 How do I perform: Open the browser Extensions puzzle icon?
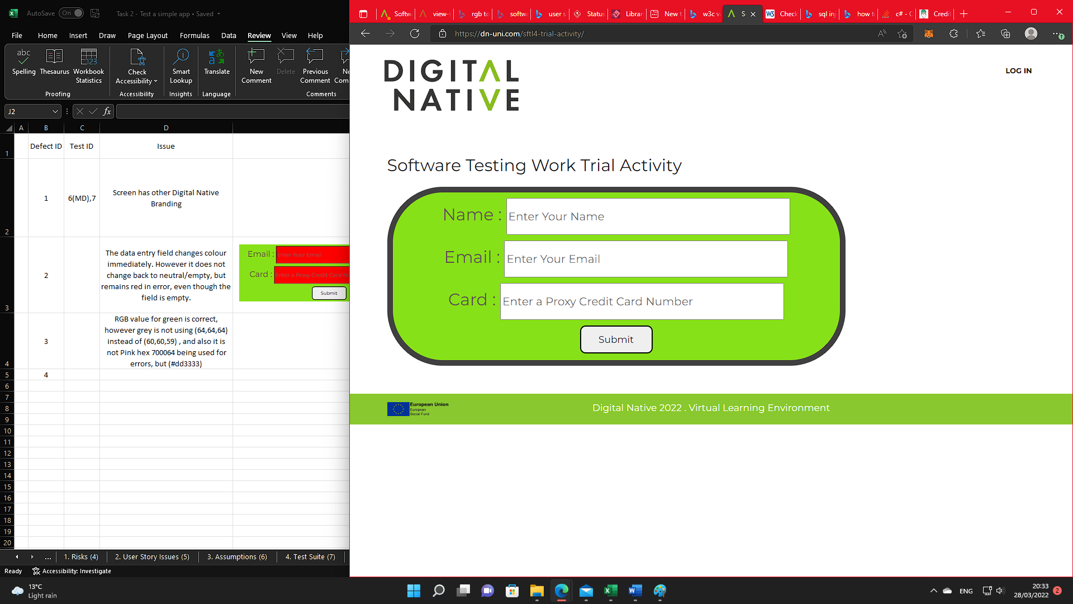[x=953, y=34]
